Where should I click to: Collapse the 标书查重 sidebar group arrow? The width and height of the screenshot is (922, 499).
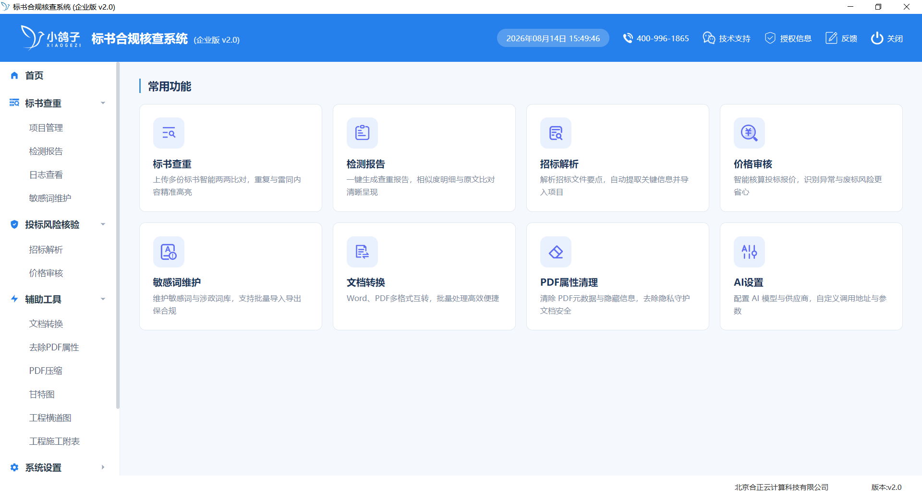point(103,103)
